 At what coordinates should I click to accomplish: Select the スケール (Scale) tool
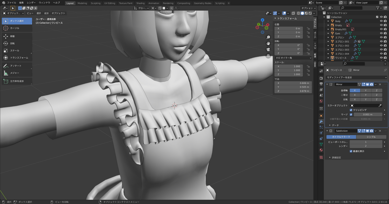pyautogui.click(x=17, y=50)
